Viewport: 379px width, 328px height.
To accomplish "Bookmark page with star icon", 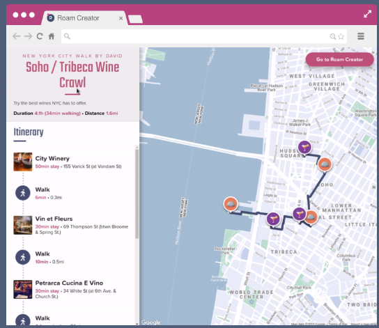I will [341, 36].
